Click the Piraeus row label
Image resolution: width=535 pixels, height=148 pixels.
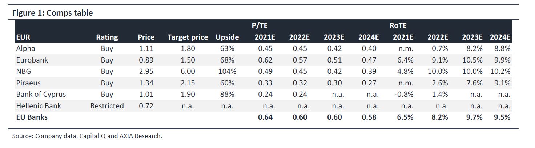(x=28, y=83)
